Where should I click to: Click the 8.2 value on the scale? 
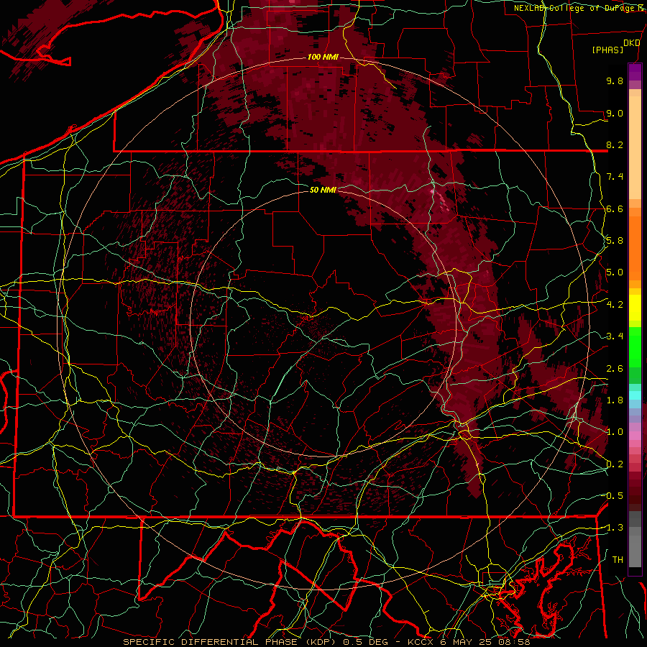coord(615,144)
